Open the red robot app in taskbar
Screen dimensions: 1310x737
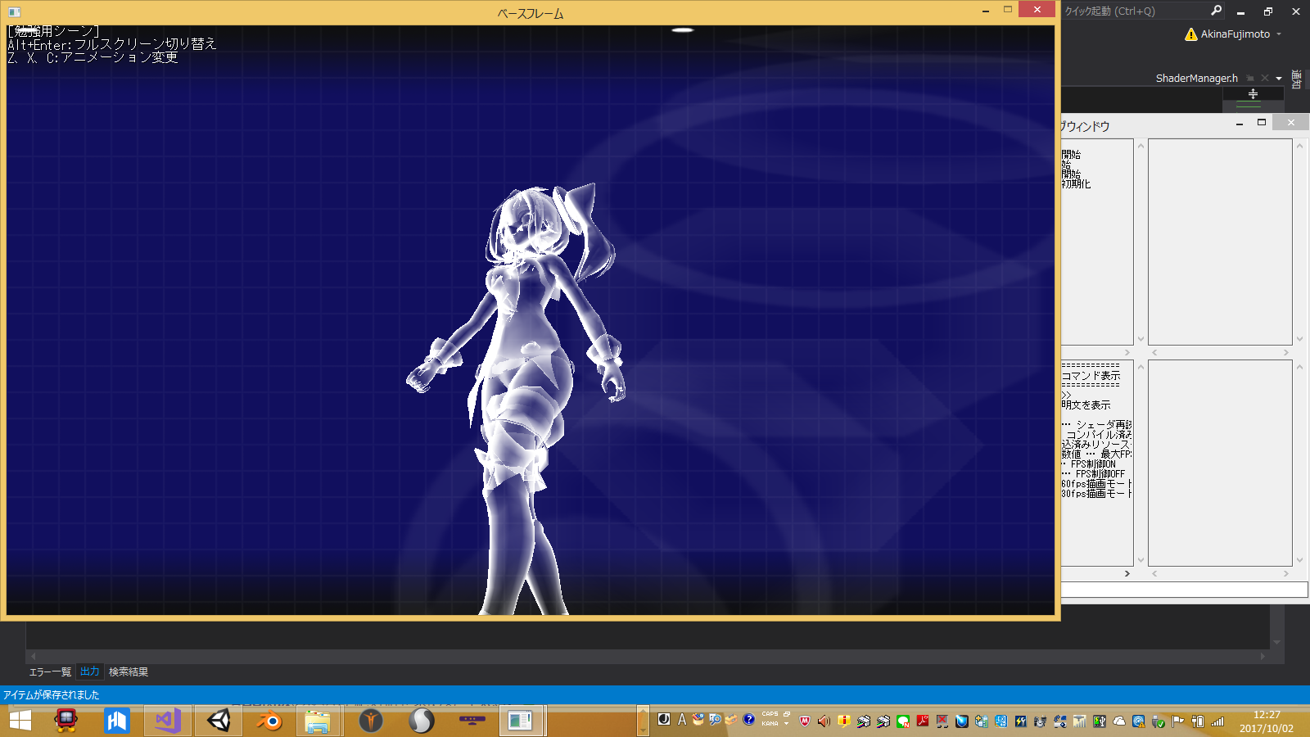pyautogui.click(x=65, y=721)
